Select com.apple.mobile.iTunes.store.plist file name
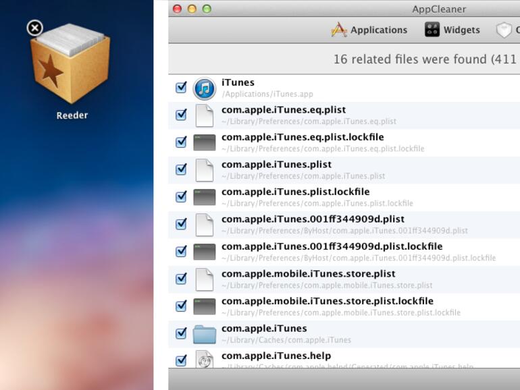The image size is (520, 390). click(309, 275)
